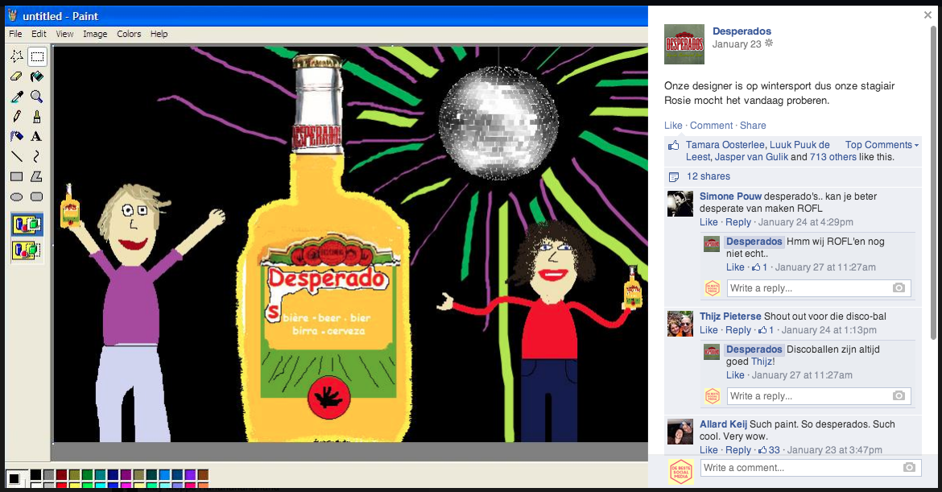Screen dimensions: 942x492
Task: Enable opaque selection mode option
Action: [27, 225]
